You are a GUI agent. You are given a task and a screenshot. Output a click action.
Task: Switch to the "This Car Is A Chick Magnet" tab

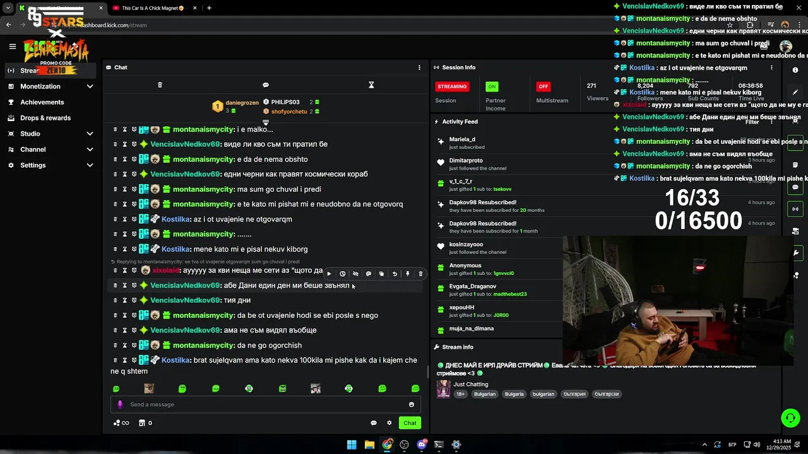click(153, 8)
